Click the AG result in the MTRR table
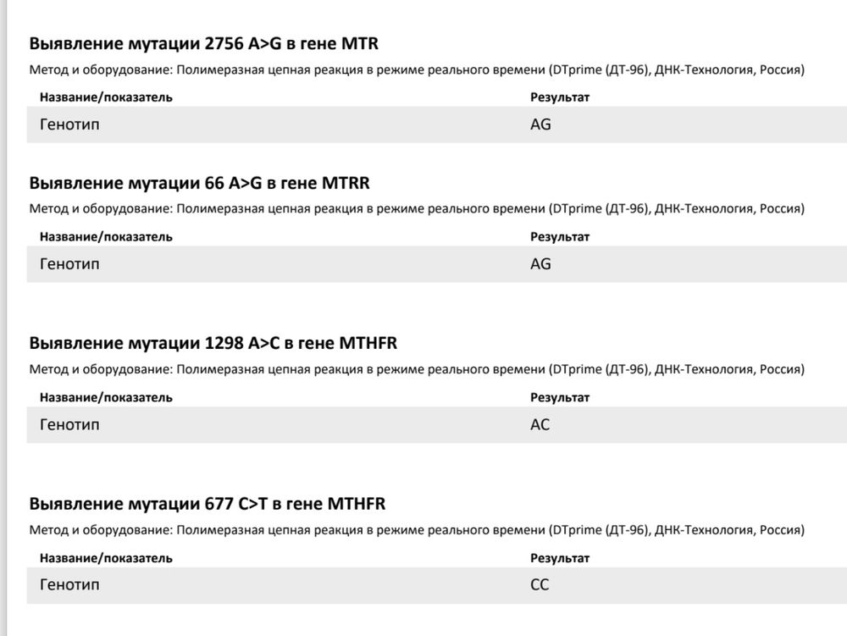The image size is (847, 636). [540, 264]
